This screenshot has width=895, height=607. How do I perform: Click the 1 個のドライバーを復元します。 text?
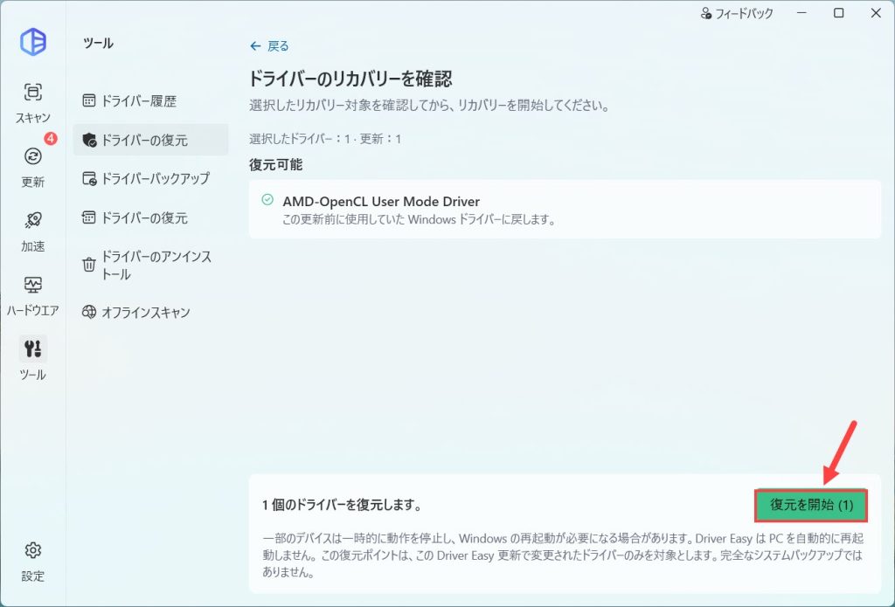coord(342,505)
